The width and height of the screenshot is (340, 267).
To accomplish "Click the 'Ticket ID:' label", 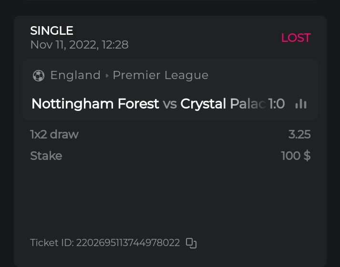I will tap(52, 243).
